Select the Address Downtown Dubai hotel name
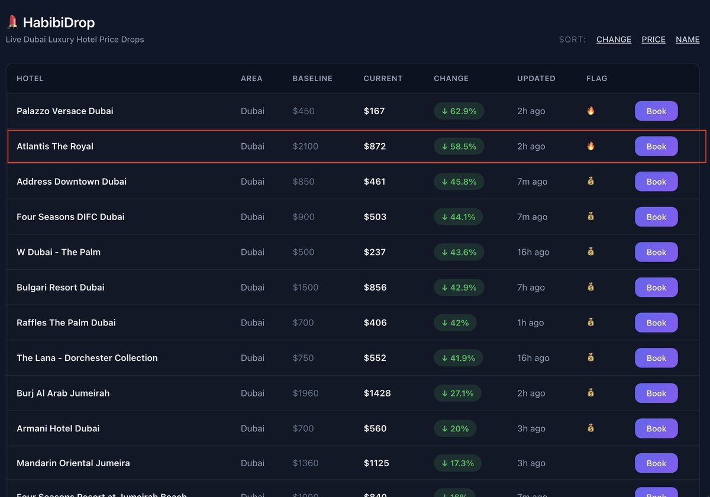Image resolution: width=710 pixels, height=497 pixels. click(x=72, y=182)
